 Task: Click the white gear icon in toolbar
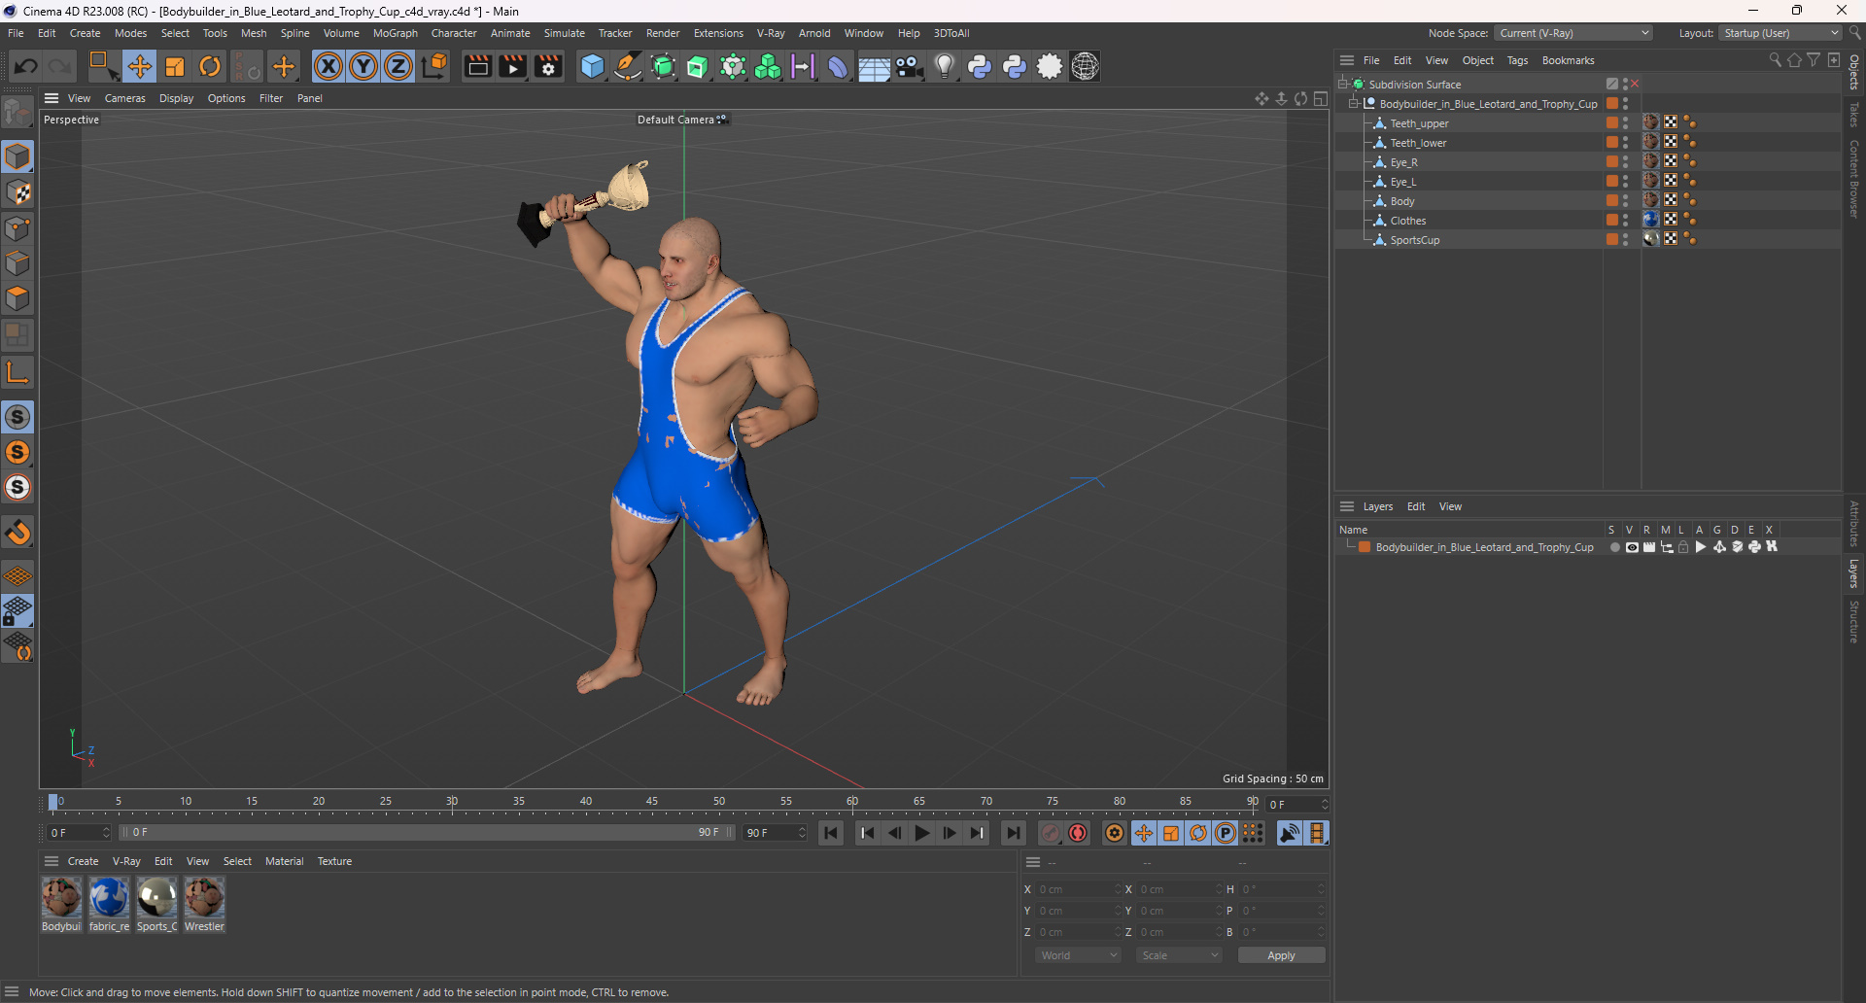pos(1050,66)
